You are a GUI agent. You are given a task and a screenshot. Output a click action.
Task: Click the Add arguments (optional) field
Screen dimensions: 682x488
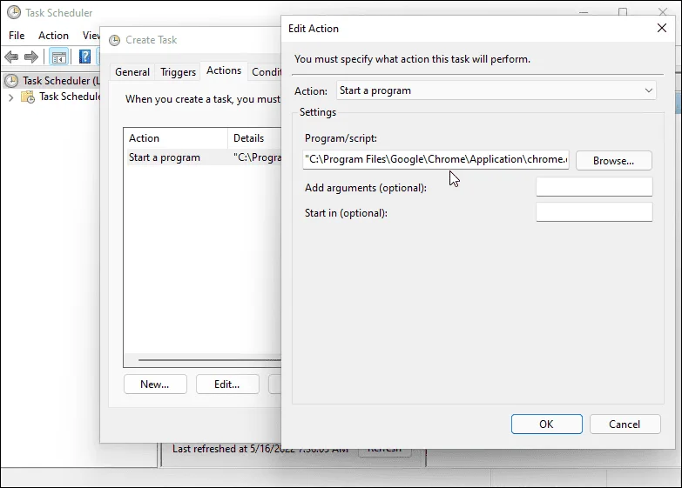[x=594, y=187]
